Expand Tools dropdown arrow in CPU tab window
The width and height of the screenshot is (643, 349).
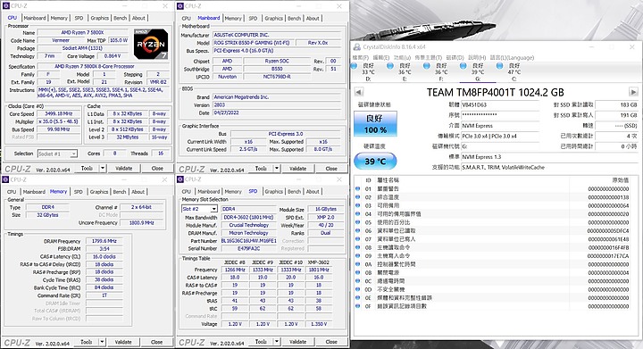103,169
